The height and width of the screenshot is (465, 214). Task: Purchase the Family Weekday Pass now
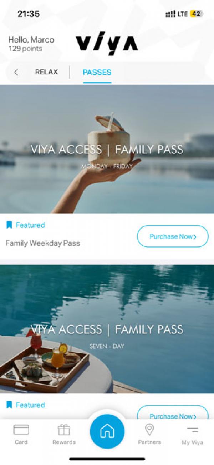point(173,236)
